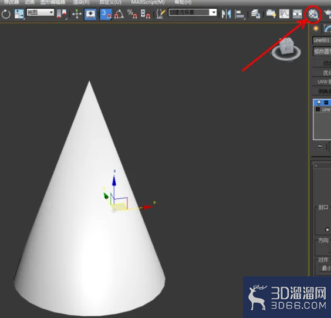This screenshot has width=331, height=318.
Task: Open the 图形编辑器 menu
Action: pyautogui.click(x=53, y=2)
